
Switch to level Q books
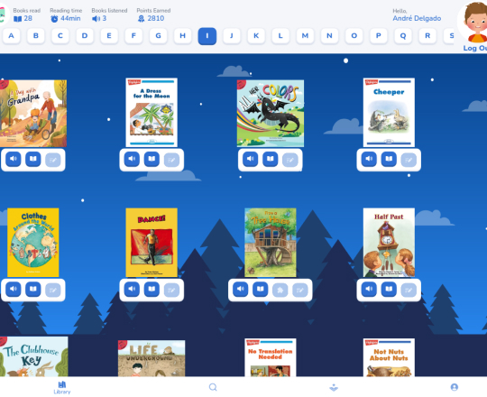(x=403, y=36)
